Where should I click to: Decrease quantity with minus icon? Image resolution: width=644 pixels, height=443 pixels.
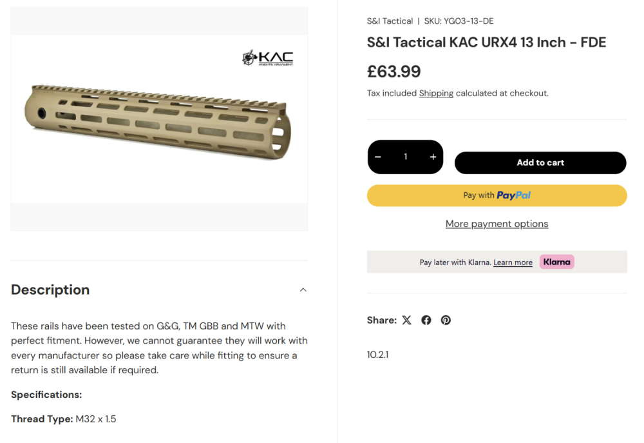[378, 157]
